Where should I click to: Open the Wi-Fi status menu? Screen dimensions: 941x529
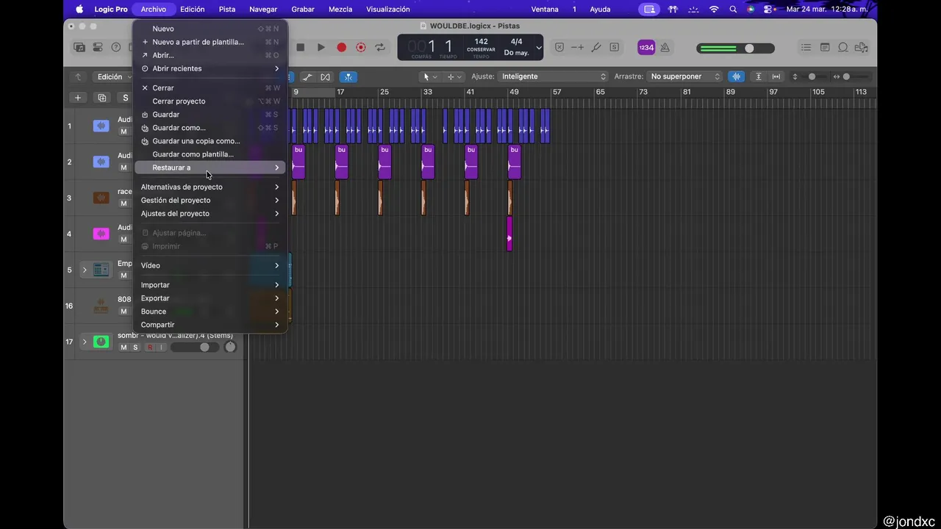[714, 9]
